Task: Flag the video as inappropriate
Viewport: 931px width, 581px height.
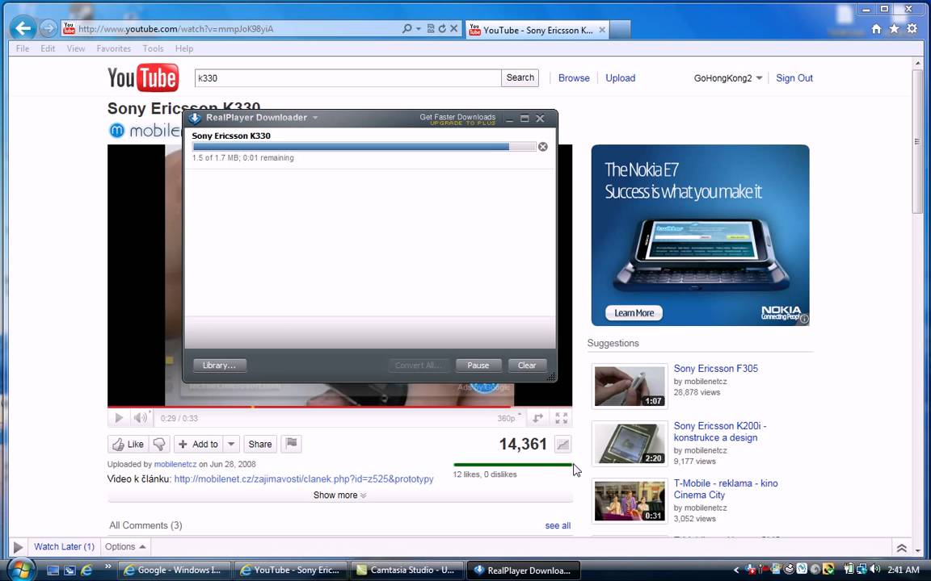Action: (292, 444)
